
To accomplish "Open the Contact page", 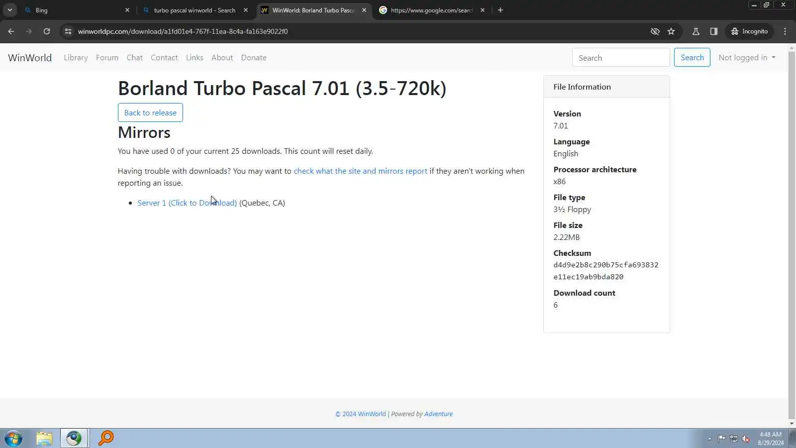I will pos(164,58).
